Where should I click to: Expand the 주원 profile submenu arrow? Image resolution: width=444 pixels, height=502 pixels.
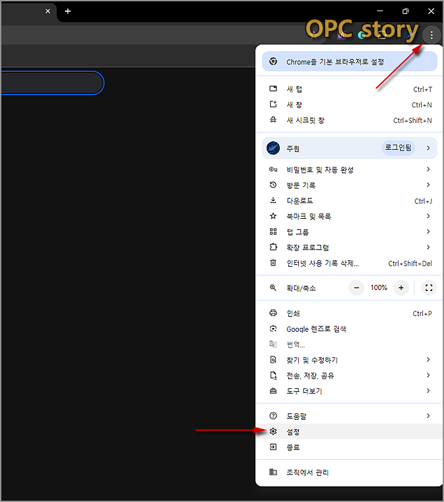(x=428, y=148)
